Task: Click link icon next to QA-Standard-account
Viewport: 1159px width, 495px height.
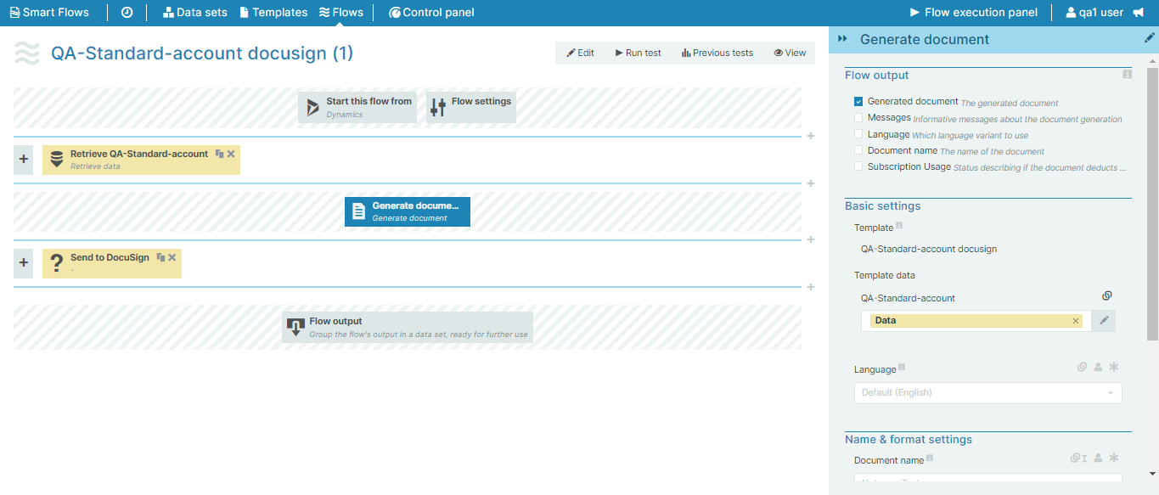Action: 1106,295
